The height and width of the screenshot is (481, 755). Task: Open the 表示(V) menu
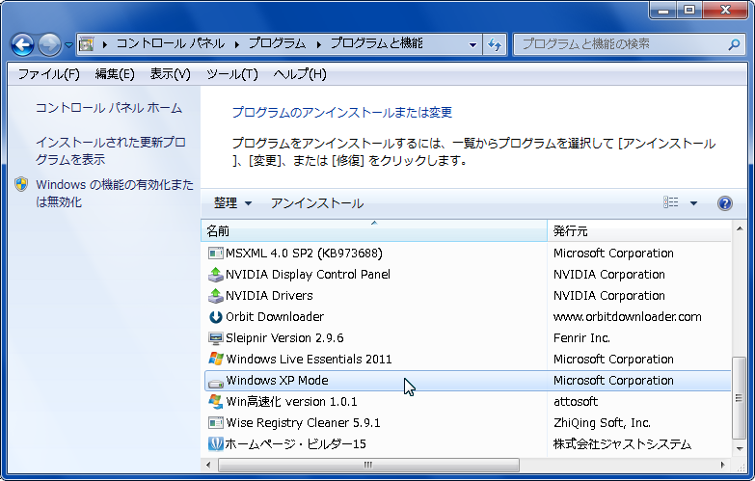(x=170, y=74)
